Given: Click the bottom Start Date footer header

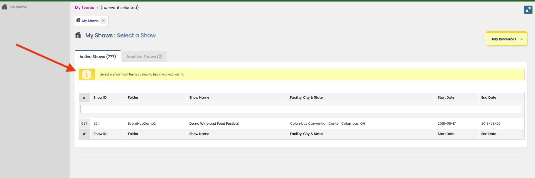Looking at the screenshot, I should point(456,134).
